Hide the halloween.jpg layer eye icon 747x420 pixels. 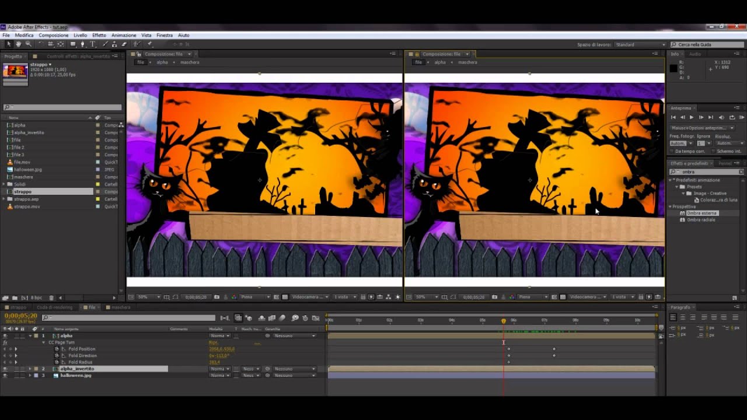5,375
